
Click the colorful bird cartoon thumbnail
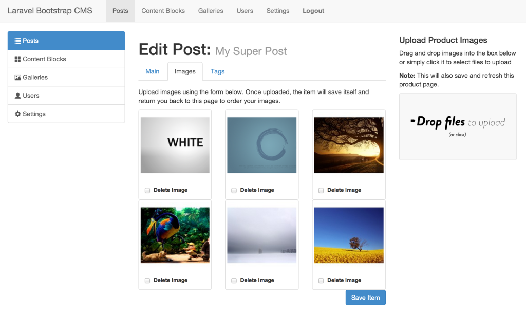click(x=175, y=235)
